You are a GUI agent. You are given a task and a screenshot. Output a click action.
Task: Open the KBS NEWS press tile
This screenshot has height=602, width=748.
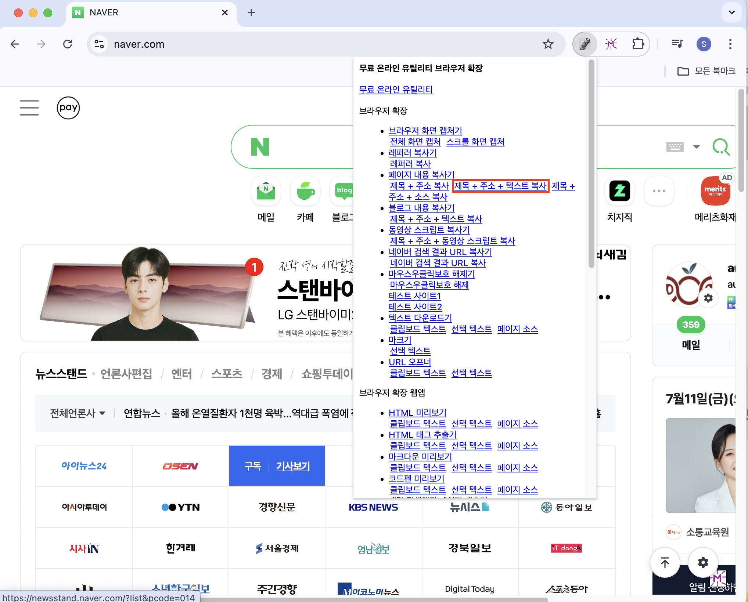tap(373, 507)
